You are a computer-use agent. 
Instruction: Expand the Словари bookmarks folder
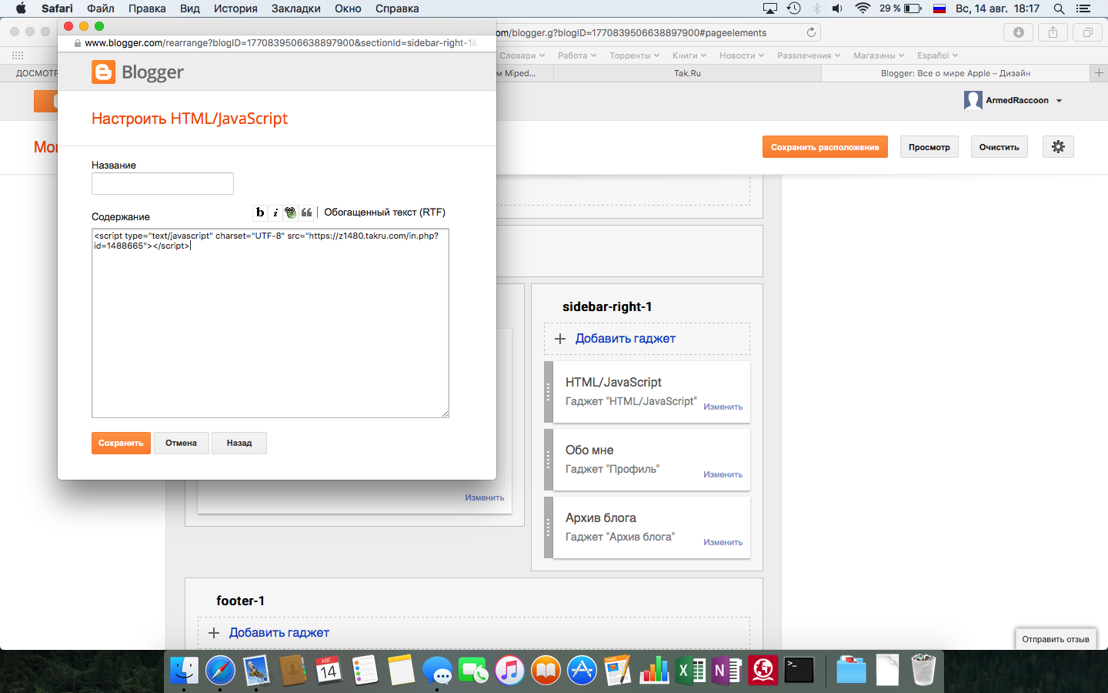click(522, 55)
